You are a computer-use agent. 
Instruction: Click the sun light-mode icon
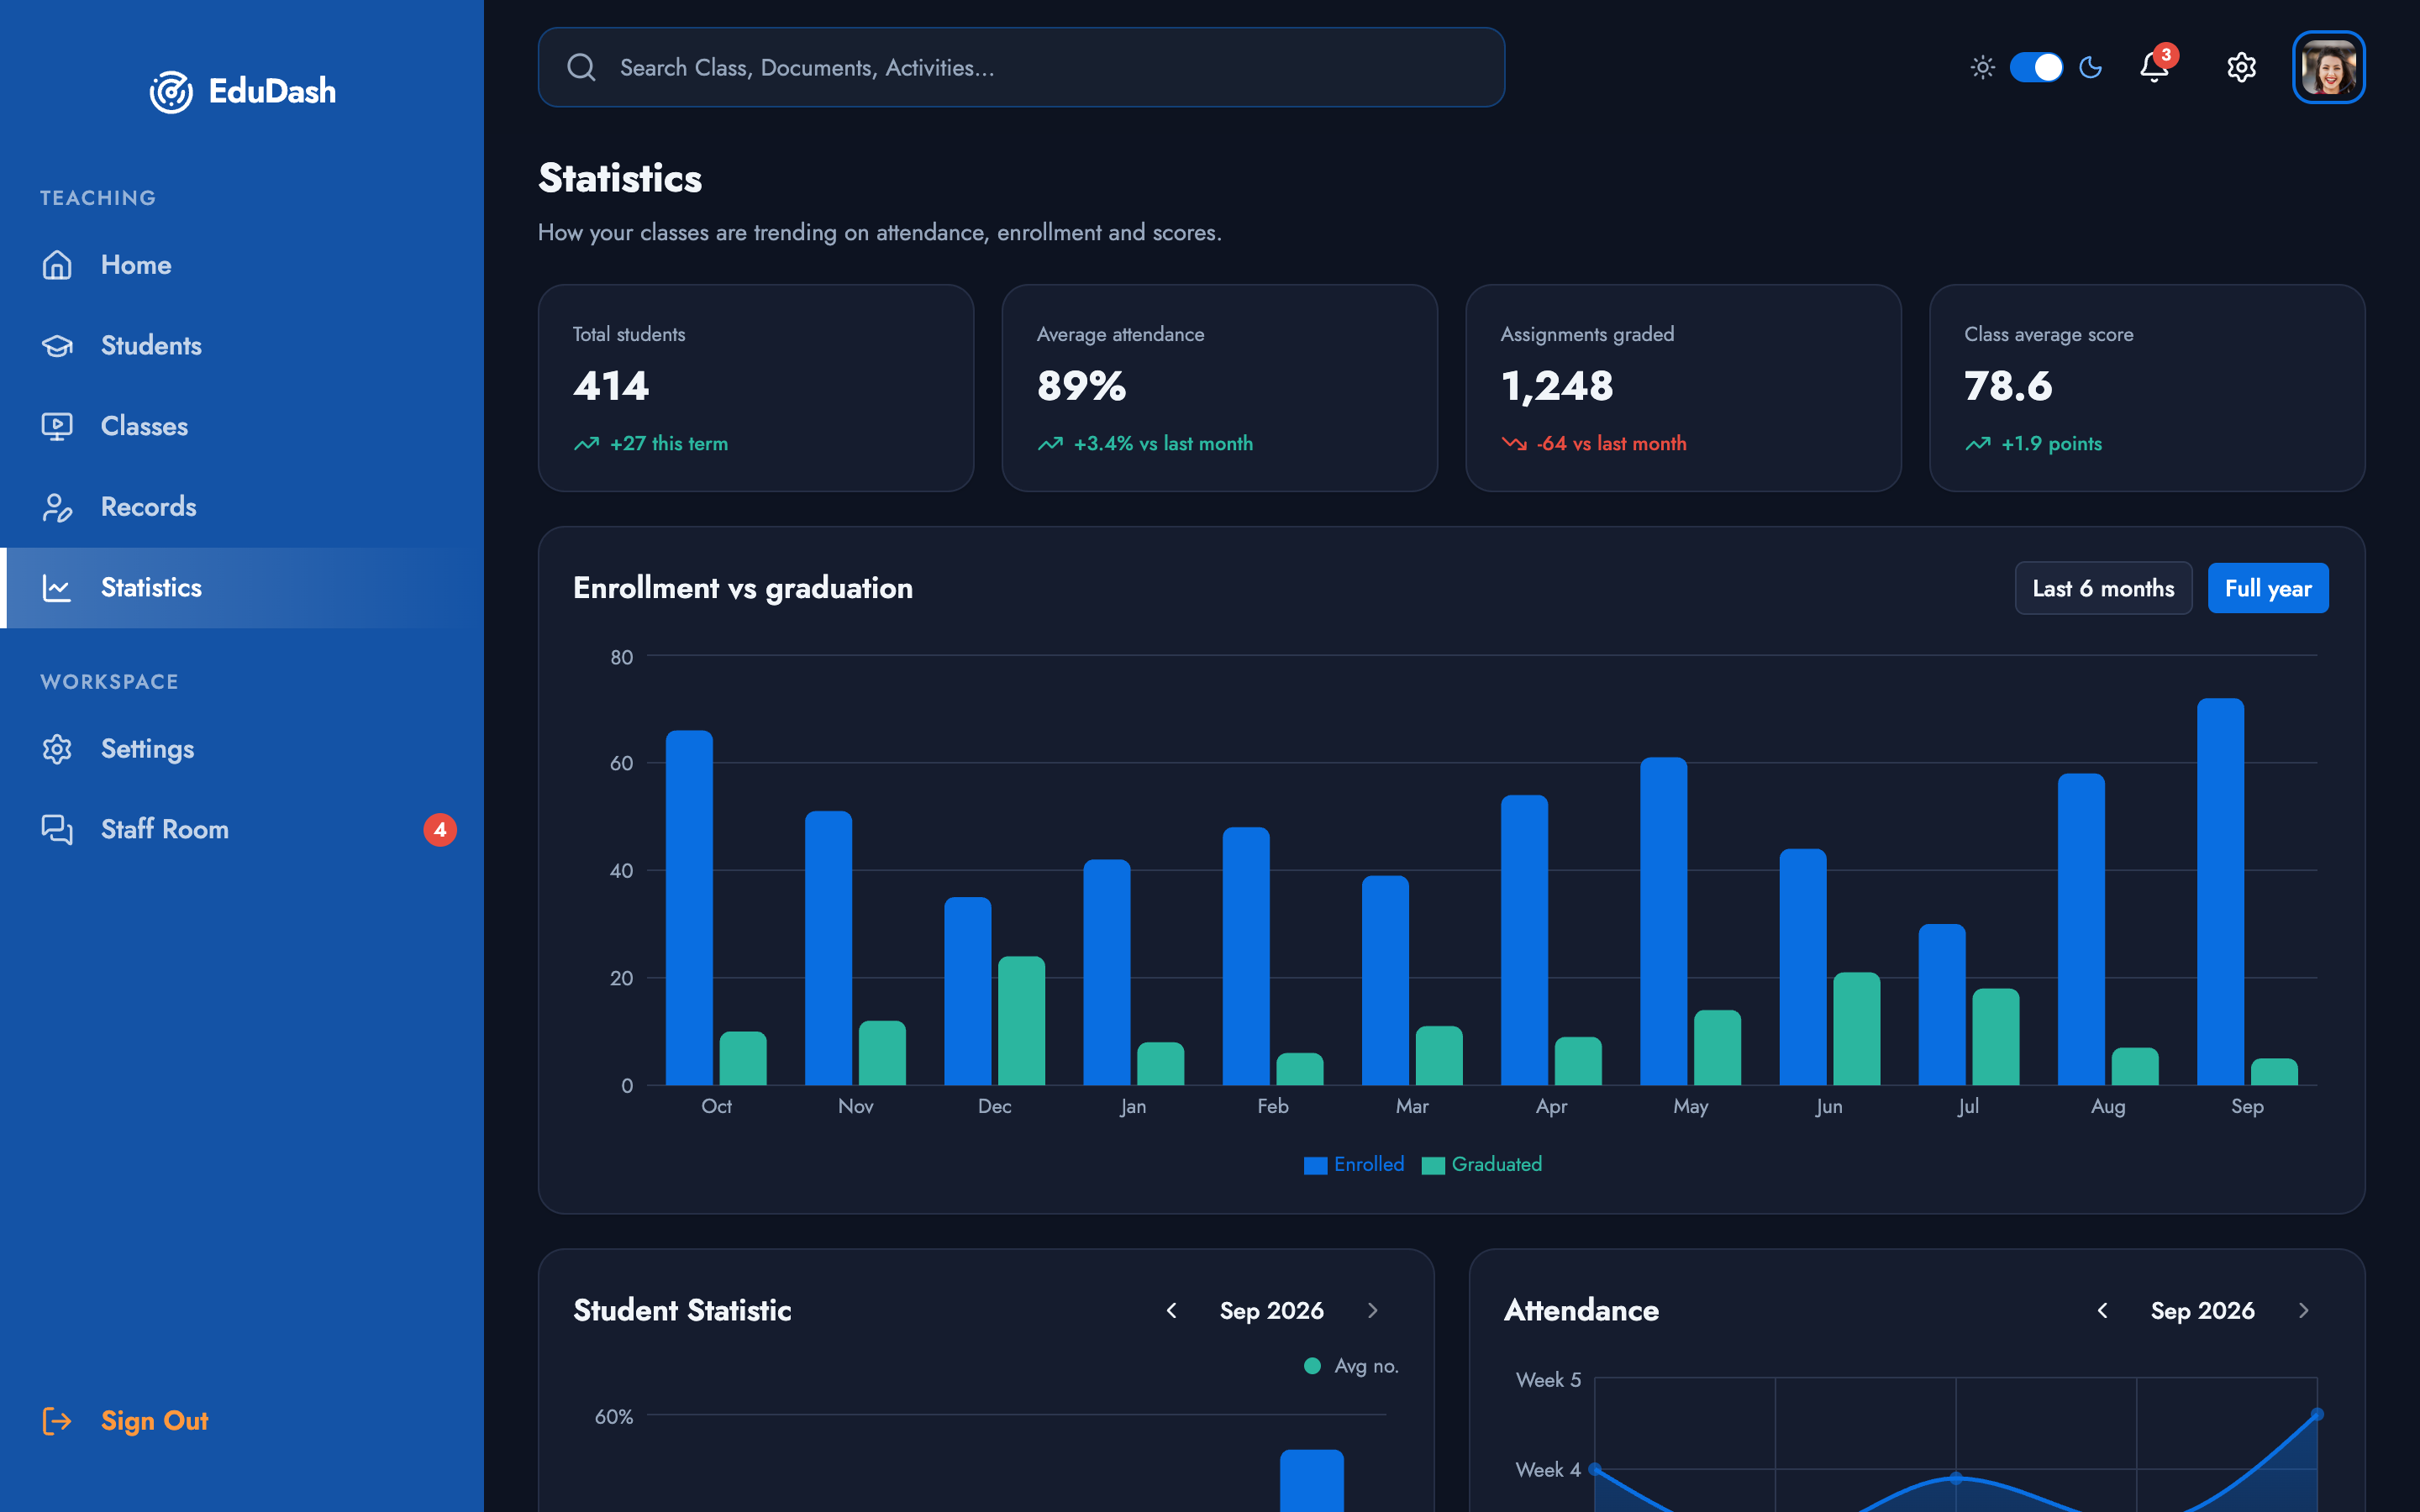point(1982,67)
